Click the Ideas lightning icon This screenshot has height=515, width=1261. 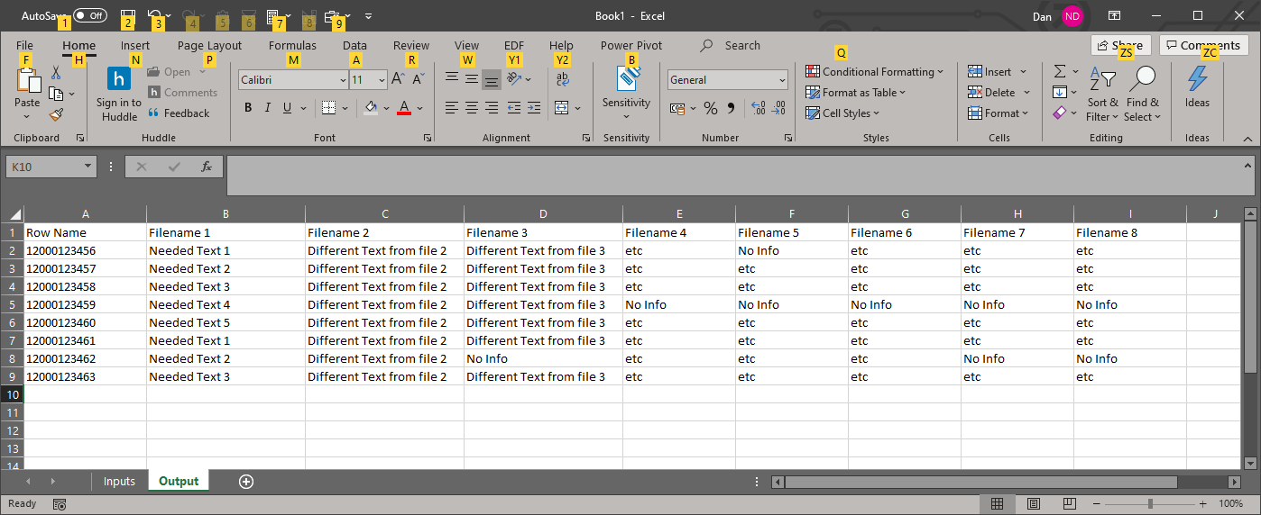1197,86
